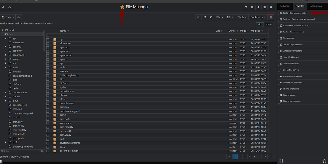Tick the bind row checkbox
Image resolution: width=328 pixels, height=164 pixels.
pyautogui.click(x=48, y=79)
